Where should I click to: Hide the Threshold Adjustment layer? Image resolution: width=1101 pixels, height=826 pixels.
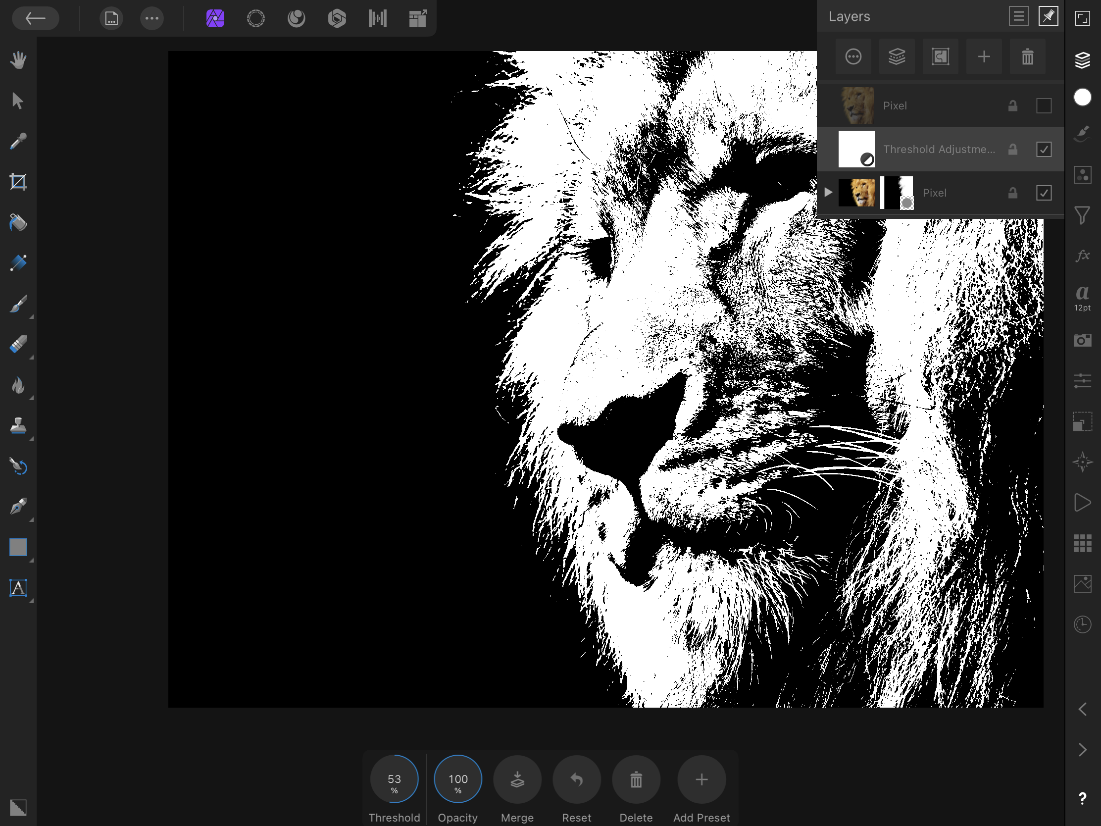coord(1043,150)
